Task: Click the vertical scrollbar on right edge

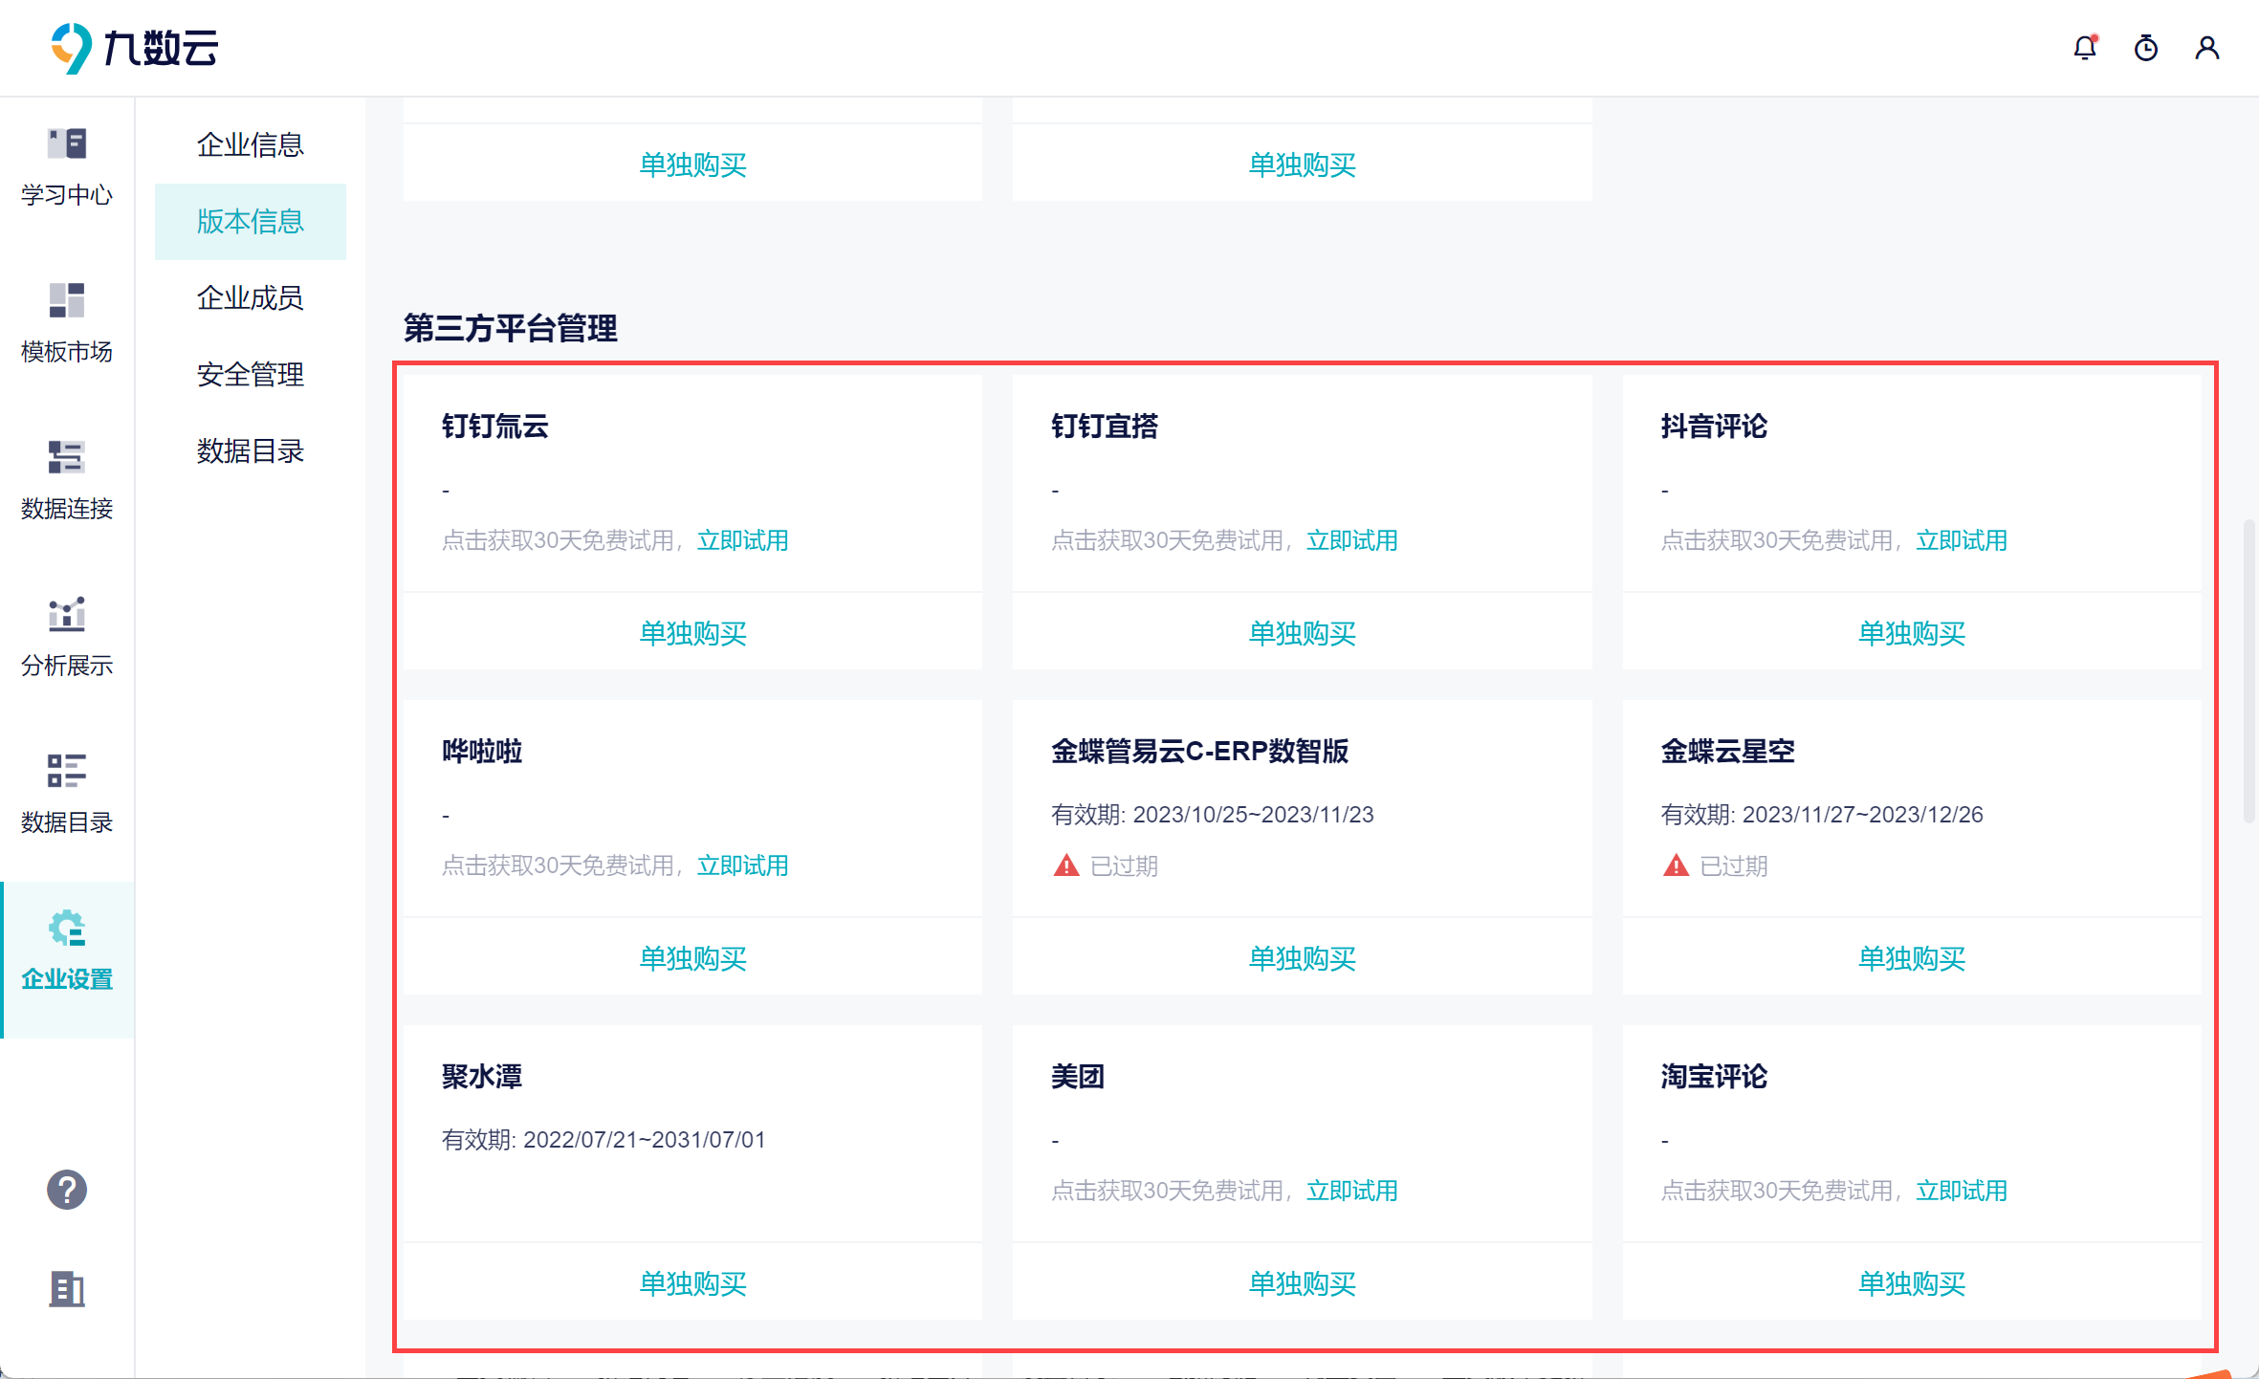Action: [2249, 669]
